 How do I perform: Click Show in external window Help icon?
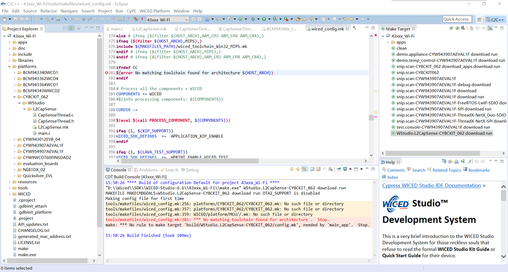[444, 161]
